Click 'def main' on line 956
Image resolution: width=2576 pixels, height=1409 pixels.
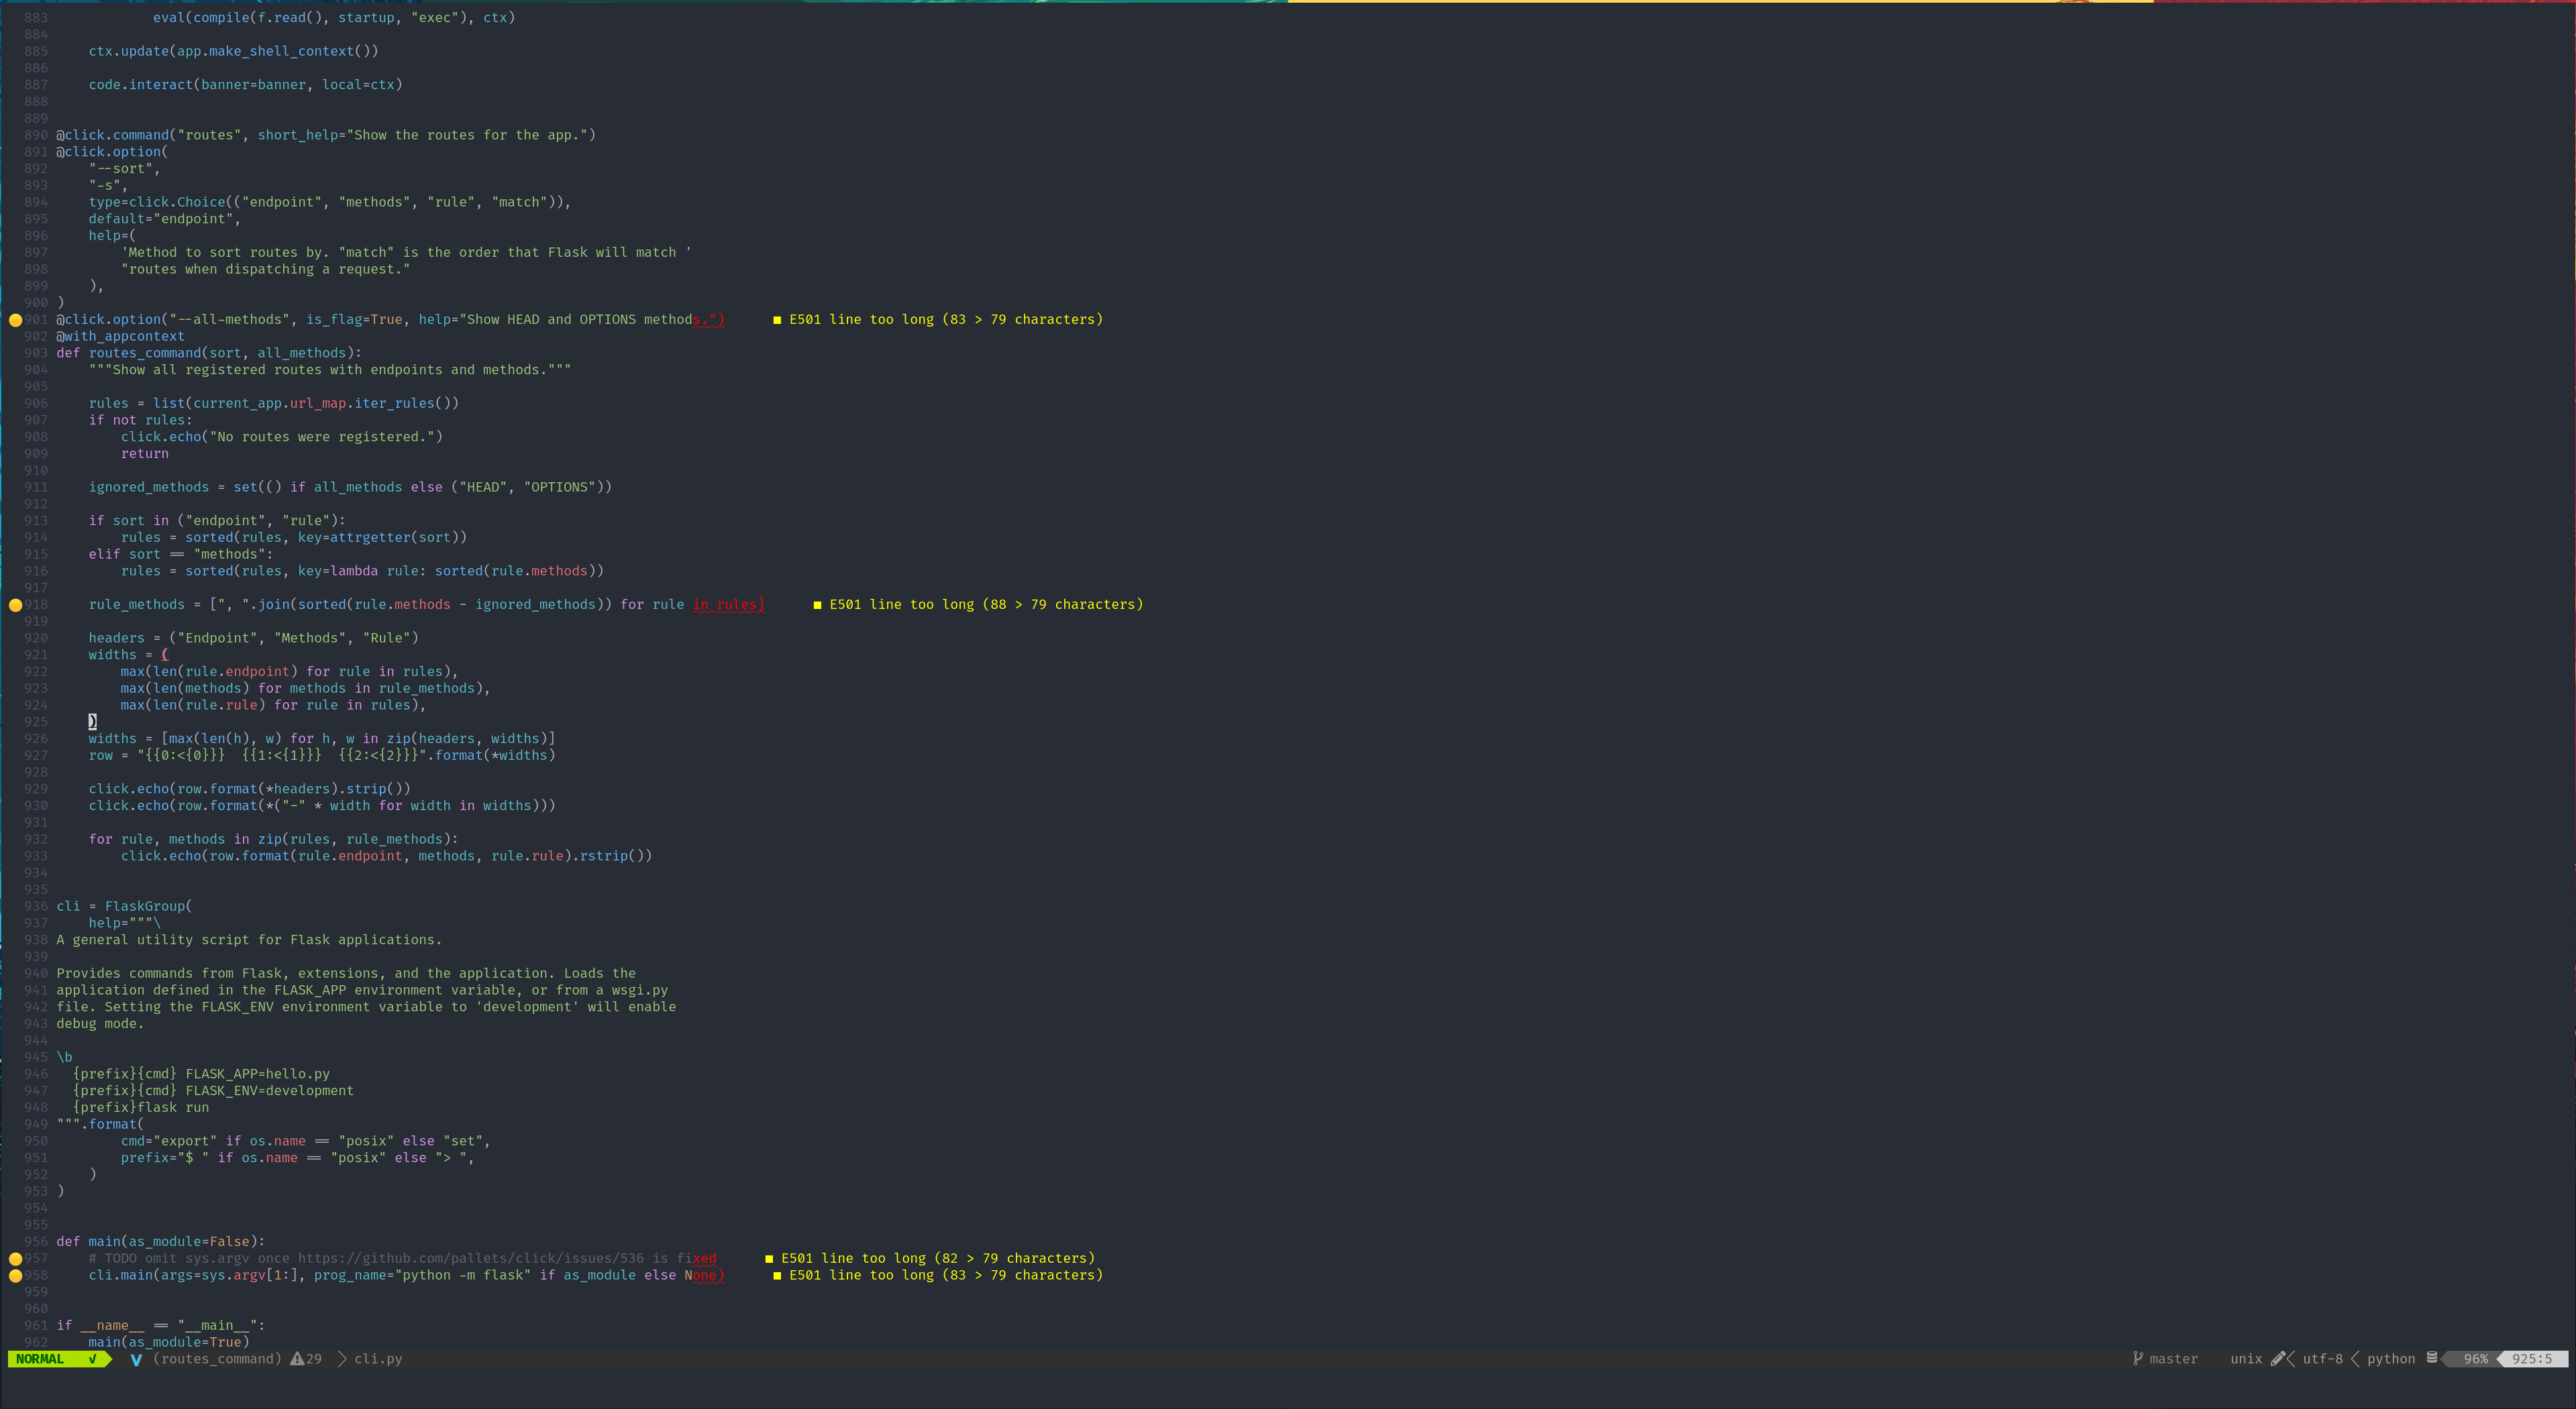pyautogui.click(x=88, y=1242)
